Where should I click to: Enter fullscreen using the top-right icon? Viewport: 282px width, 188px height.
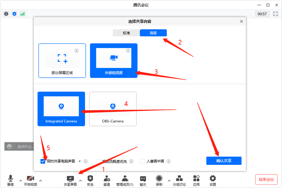[275, 14]
